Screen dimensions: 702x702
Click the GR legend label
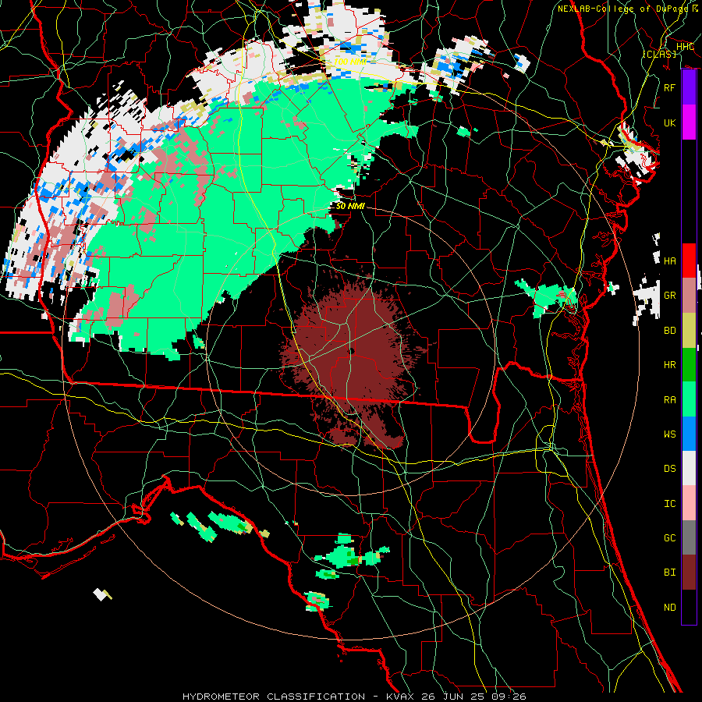coord(670,296)
